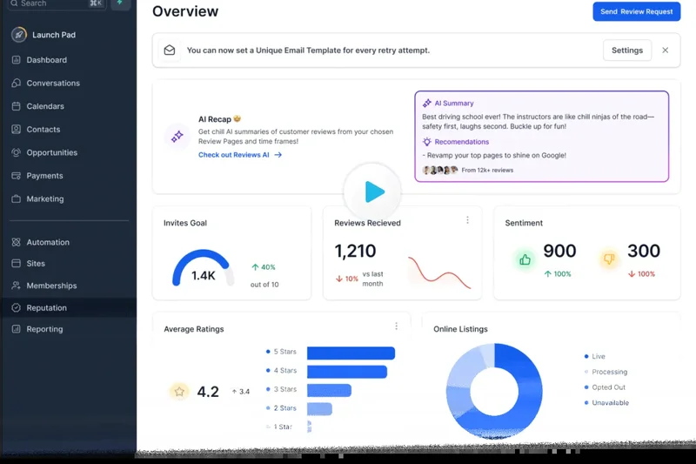This screenshot has width=696, height=464.
Task: Open Reviews Received three-dot menu
Action: pos(467,220)
